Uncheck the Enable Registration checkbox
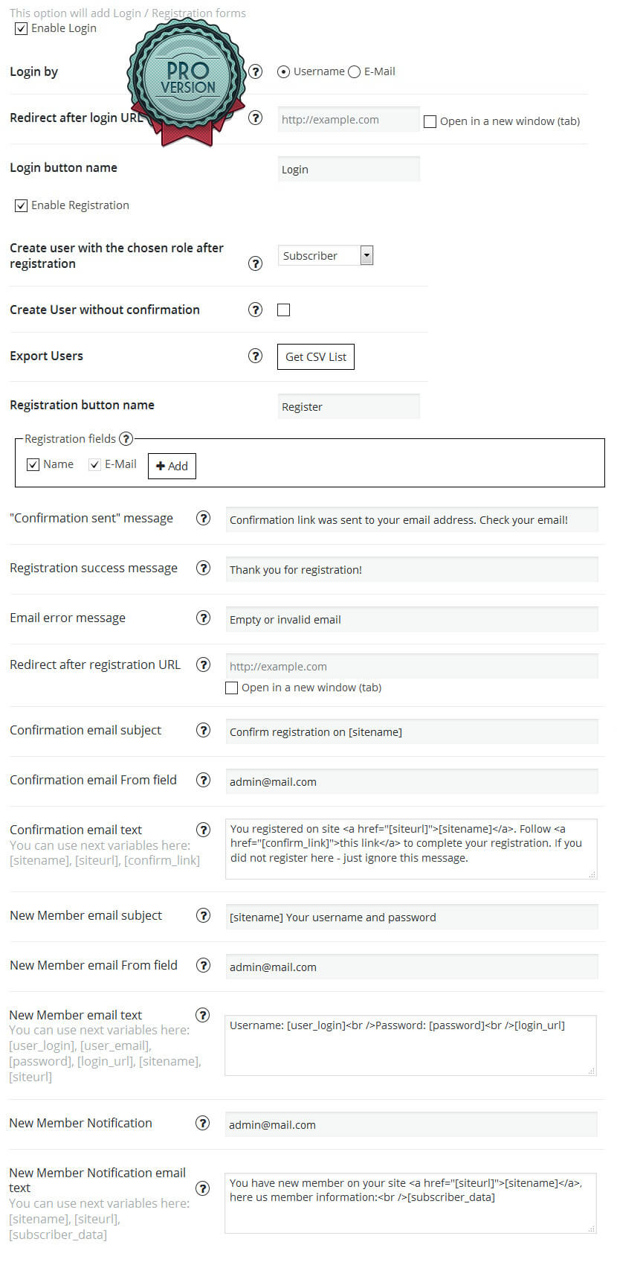Screen dimensions: 617x1265 point(22,205)
